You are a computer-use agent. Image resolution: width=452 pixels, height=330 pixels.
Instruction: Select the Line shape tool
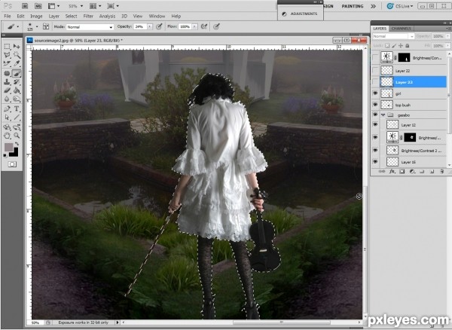(x=17, y=118)
